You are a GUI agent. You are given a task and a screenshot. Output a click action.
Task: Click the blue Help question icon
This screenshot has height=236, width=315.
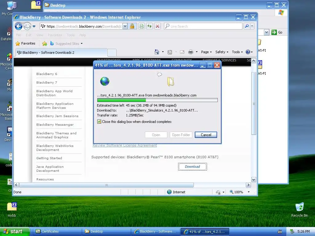tap(248, 52)
